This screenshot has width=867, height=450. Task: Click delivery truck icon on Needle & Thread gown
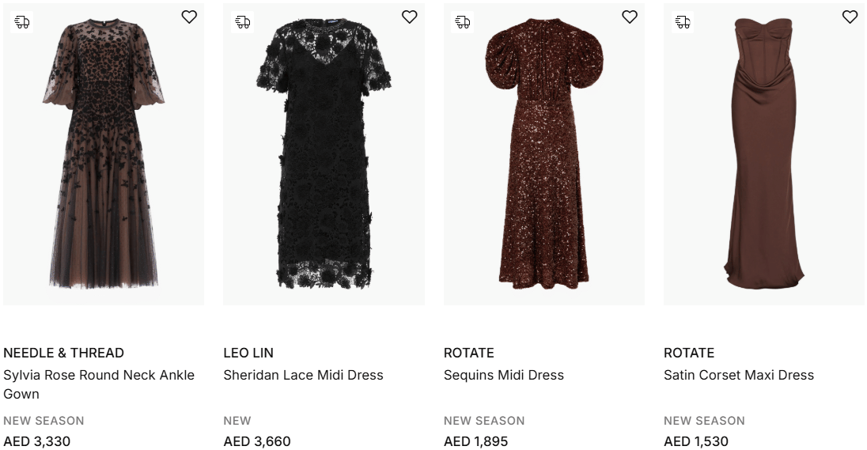(22, 22)
